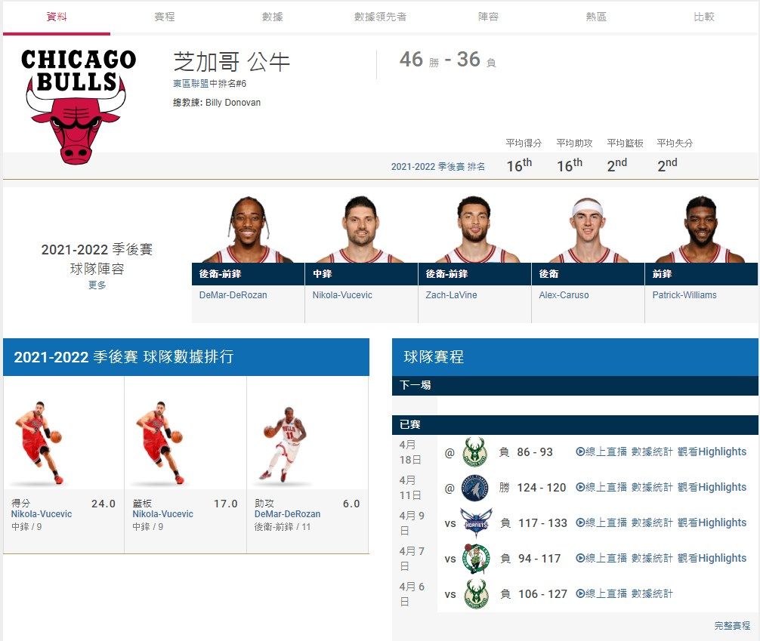Click the Hornets logo in the 4月9日 row
Viewport: 760px width, 641px height.
(476, 522)
